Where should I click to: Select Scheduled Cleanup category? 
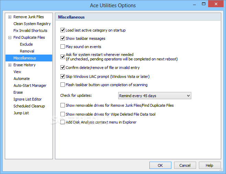[29, 106]
